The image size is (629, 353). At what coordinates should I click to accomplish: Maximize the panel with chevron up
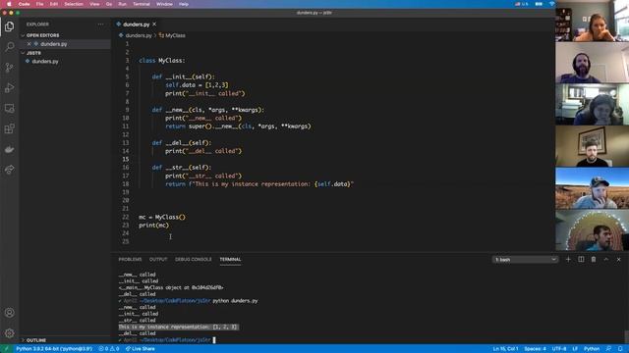tap(606, 259)
